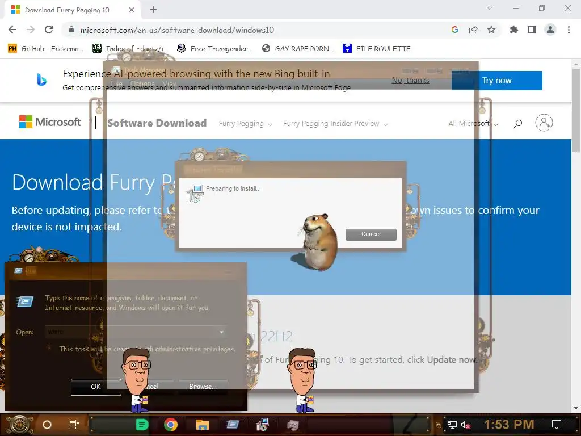Viewport: 581px width, 436px height.
Task: Open the View menu in Task Manager
Action: tap(169, 84)
